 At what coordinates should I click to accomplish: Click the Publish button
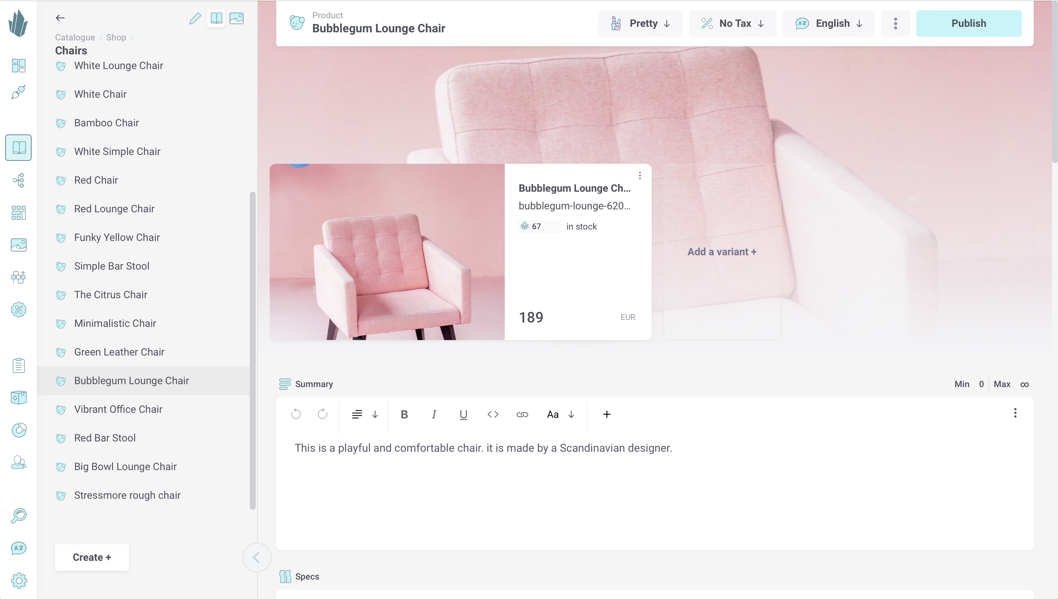(969, 23)
